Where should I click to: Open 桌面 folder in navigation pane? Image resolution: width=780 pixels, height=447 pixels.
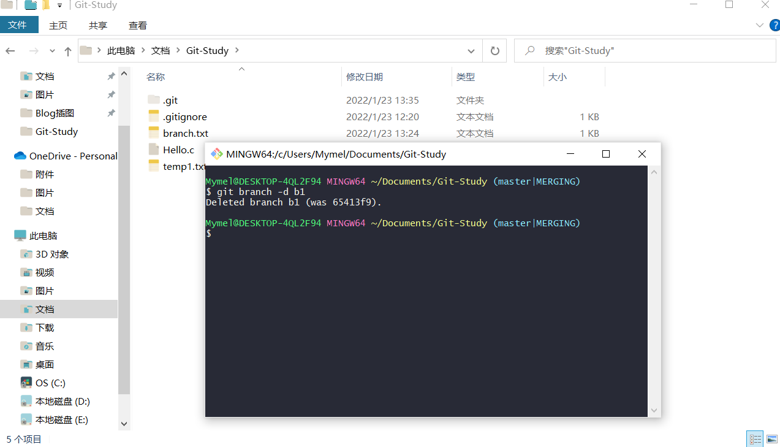(45, 364)
